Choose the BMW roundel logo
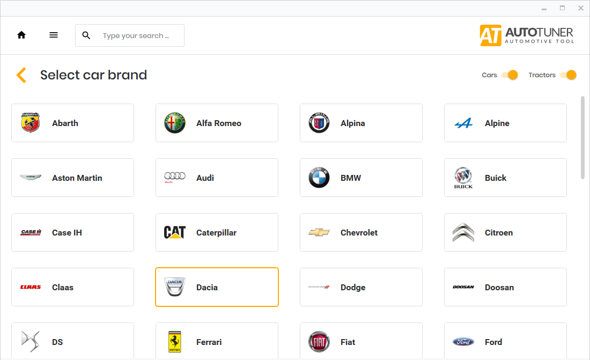Screen dimensions: 590x360 tap(319, 178)
